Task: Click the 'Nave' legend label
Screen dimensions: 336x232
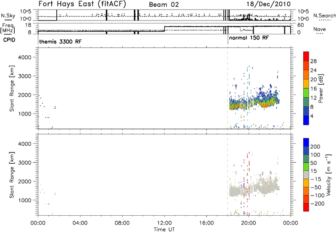Action: click(x=320, y=29)
